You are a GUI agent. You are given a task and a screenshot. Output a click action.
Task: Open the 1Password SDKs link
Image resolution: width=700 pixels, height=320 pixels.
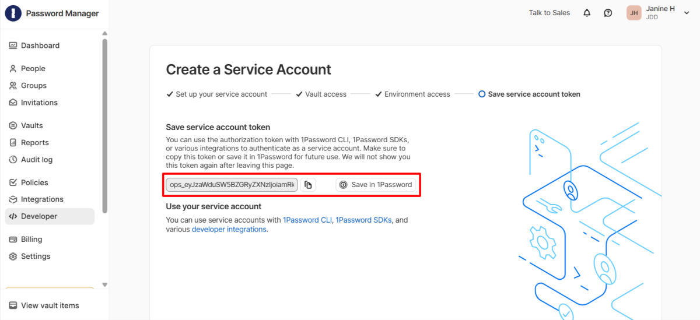point(364,220)
